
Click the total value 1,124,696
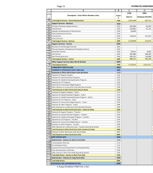pyautogui.click(x=129, y=41)
